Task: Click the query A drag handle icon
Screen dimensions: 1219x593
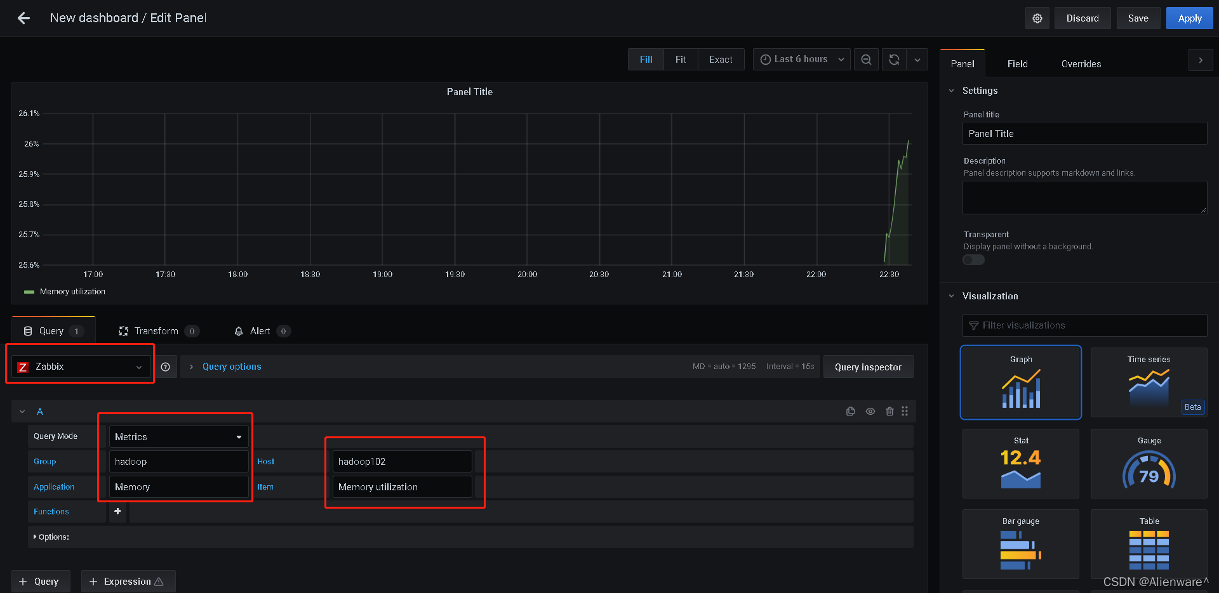Action: [x=905, y=412]
